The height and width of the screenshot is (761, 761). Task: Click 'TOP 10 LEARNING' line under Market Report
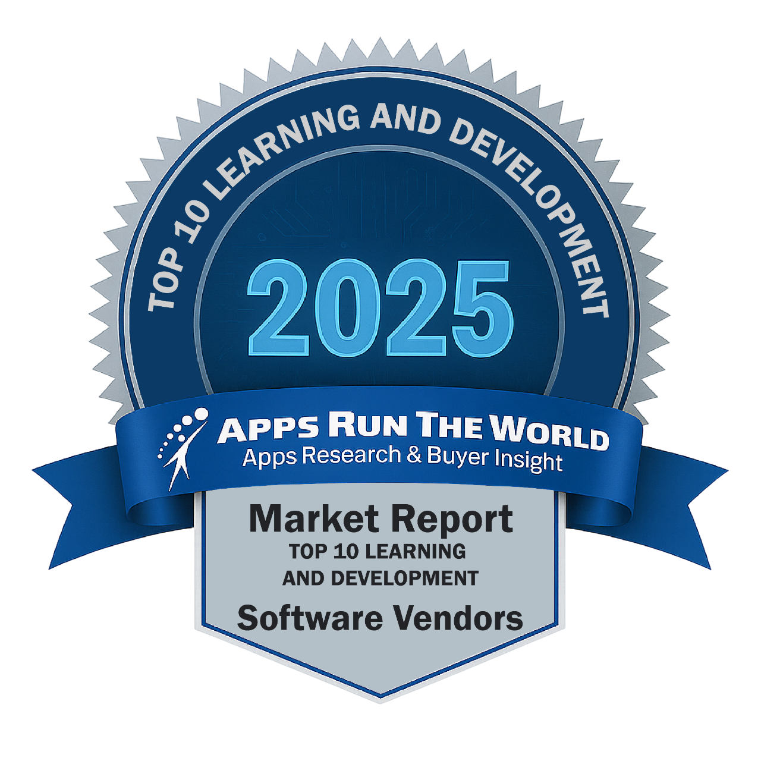click(378, 552)
